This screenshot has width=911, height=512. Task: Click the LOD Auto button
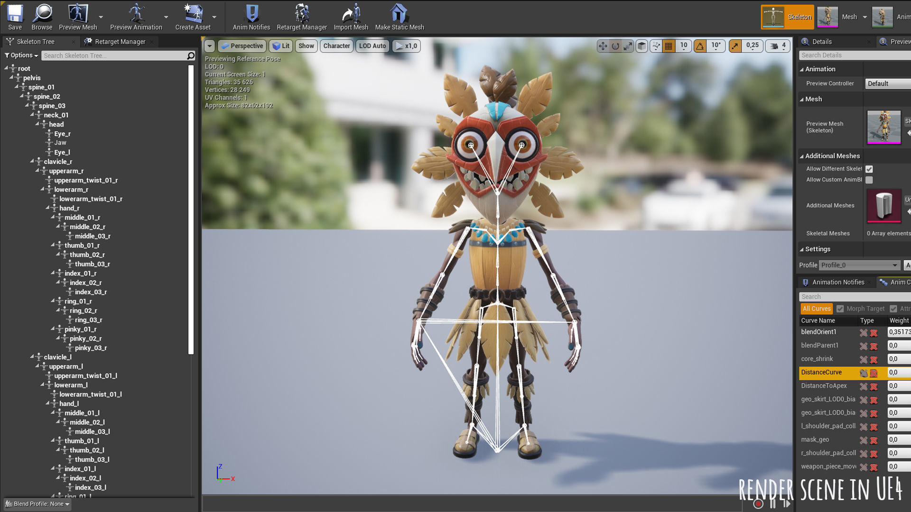(x=372, y=46)
